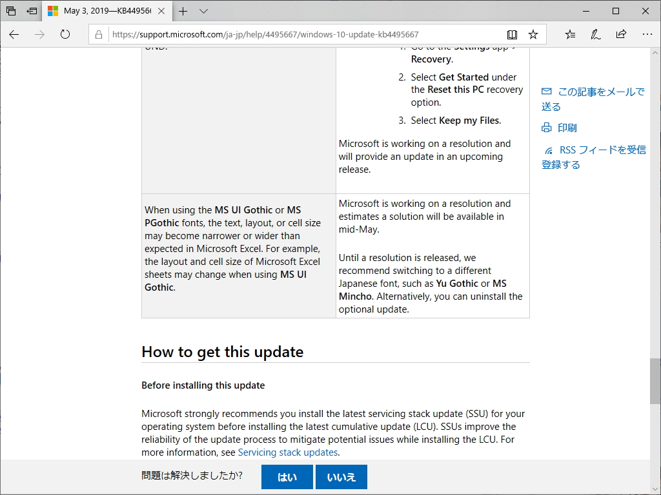Screen dimensions: 661x495
Task: Click the scrollbar up arrow
Action: tap(655, 53)
